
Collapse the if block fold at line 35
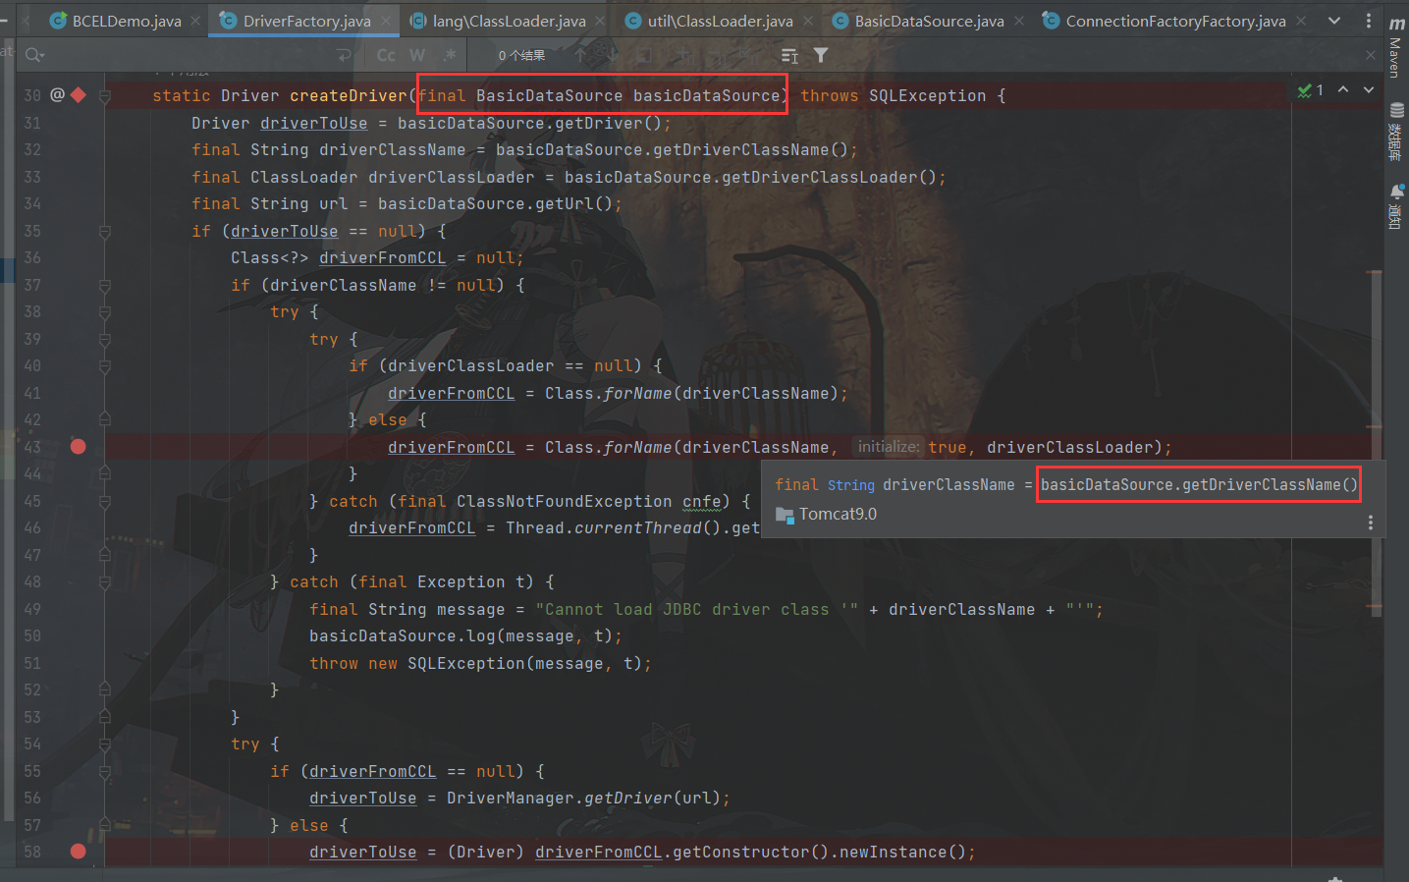click(105, 232)
